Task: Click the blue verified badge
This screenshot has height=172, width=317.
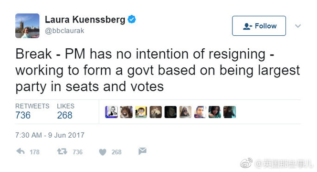Action: click(132, 20)
